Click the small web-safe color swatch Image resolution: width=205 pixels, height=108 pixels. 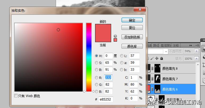tap(115, 40)
